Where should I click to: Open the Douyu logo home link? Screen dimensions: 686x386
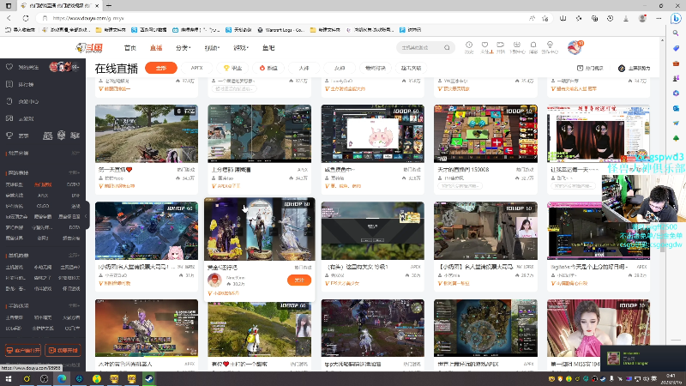tap(89, 48)
